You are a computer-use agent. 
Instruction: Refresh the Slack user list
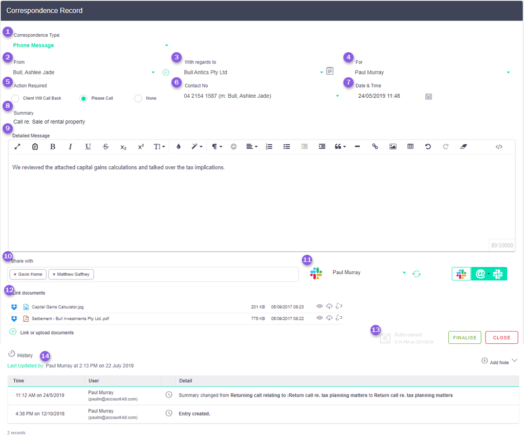[x=417, y=273]
